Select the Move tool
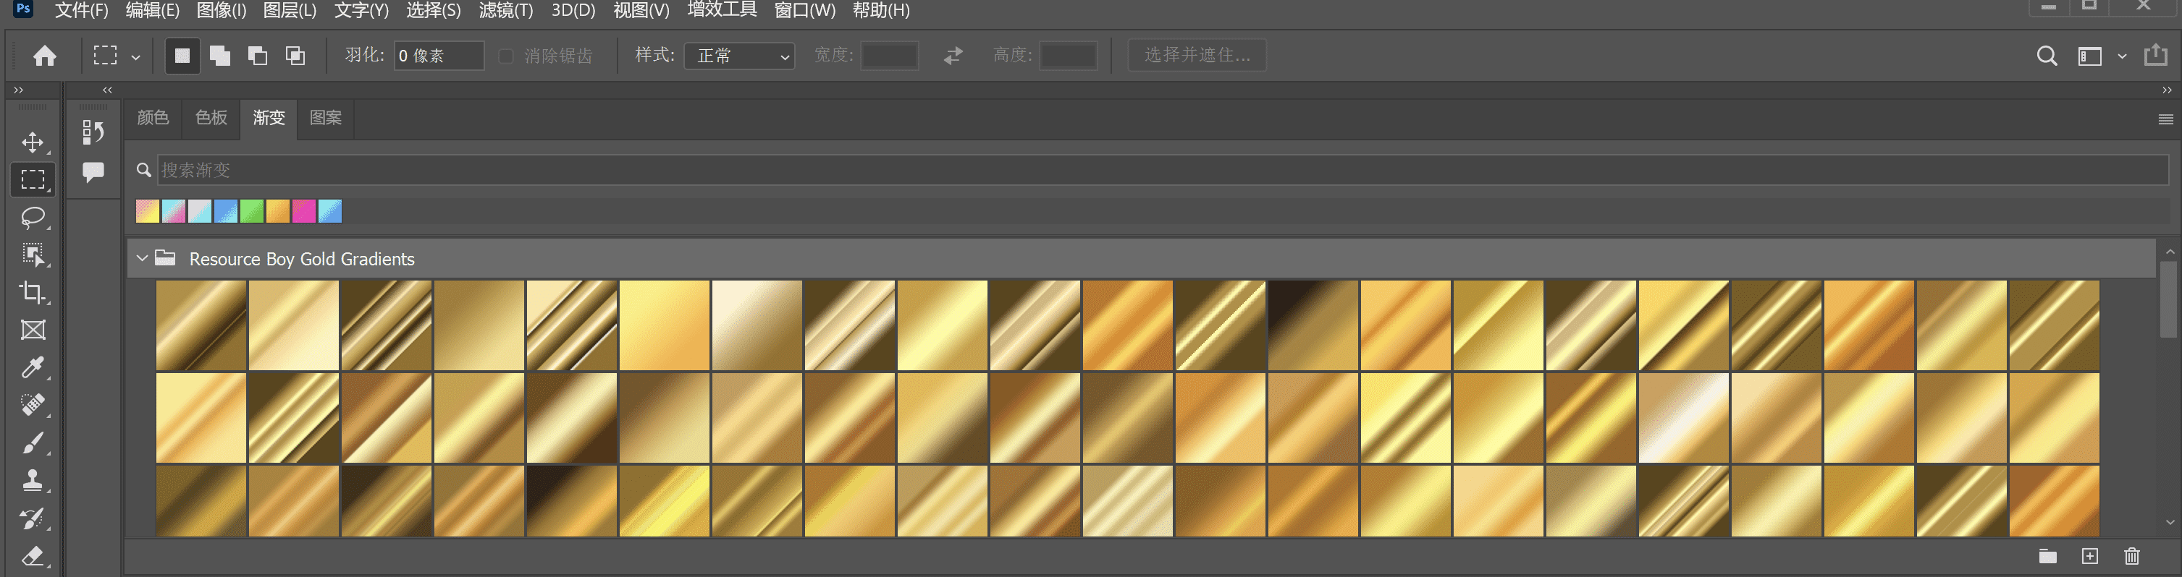The height and width of the screenshot is (577, 2182). click(32, 142)
